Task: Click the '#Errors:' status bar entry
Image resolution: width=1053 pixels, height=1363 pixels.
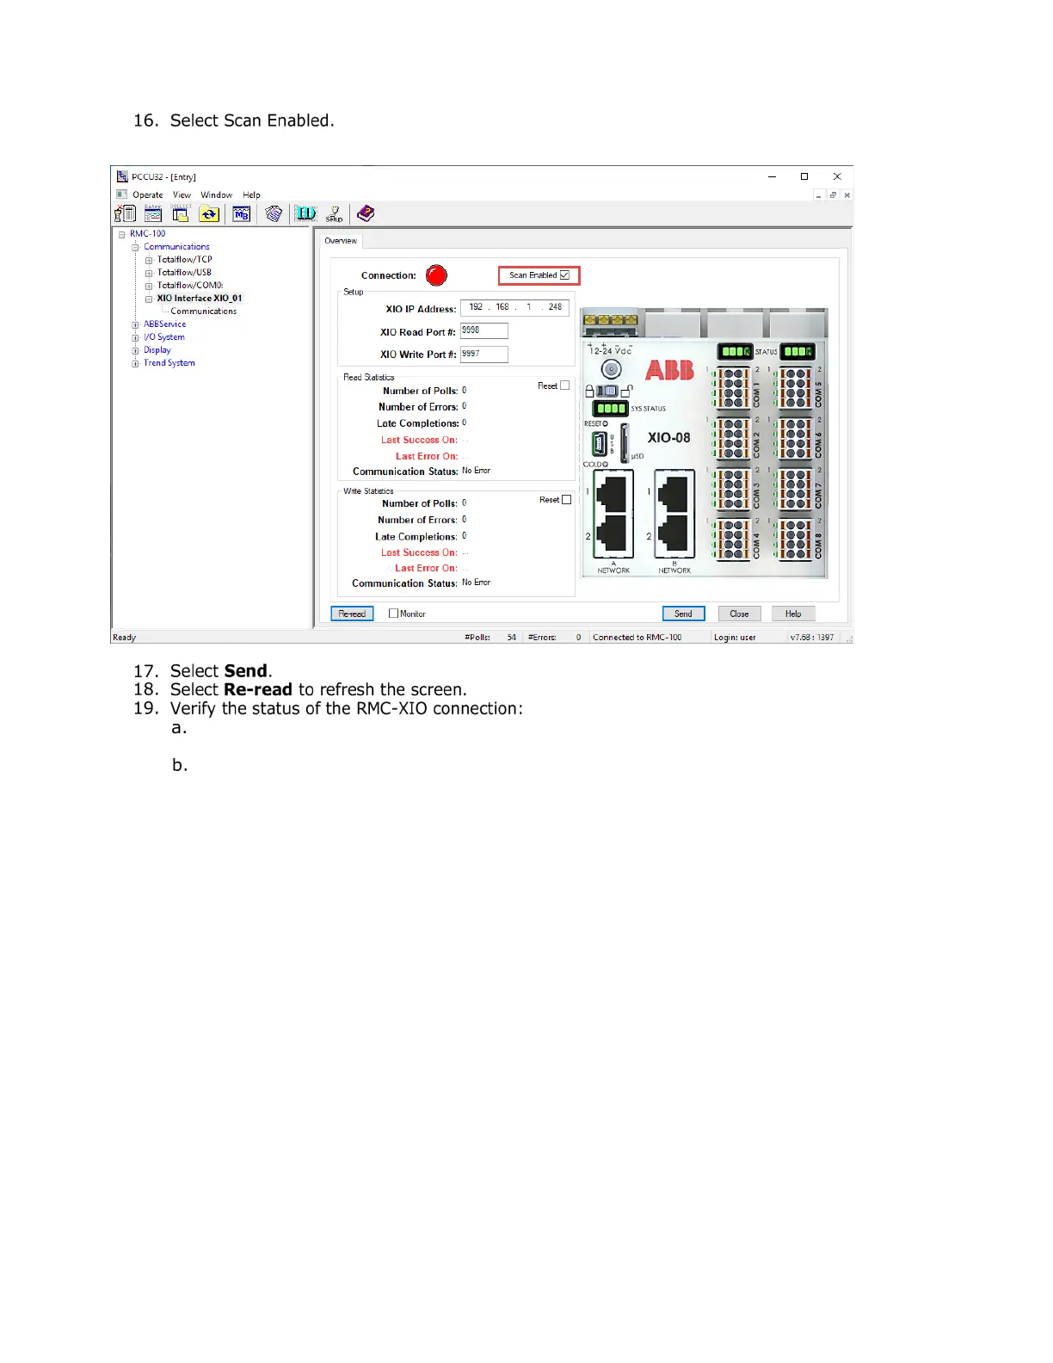Action: [542, 638]
